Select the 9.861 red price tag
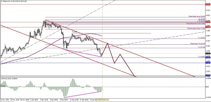Image resolution: width=211 pixels, height=102 pixels. point(208,4)
